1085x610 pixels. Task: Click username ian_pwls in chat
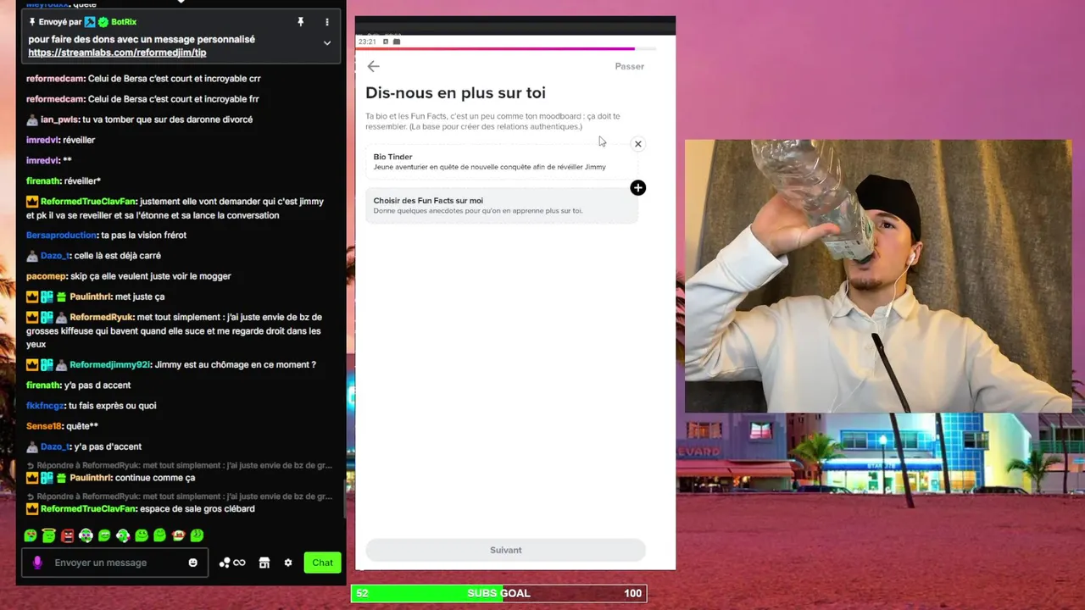pyautogui.click(x=59, y=119)
